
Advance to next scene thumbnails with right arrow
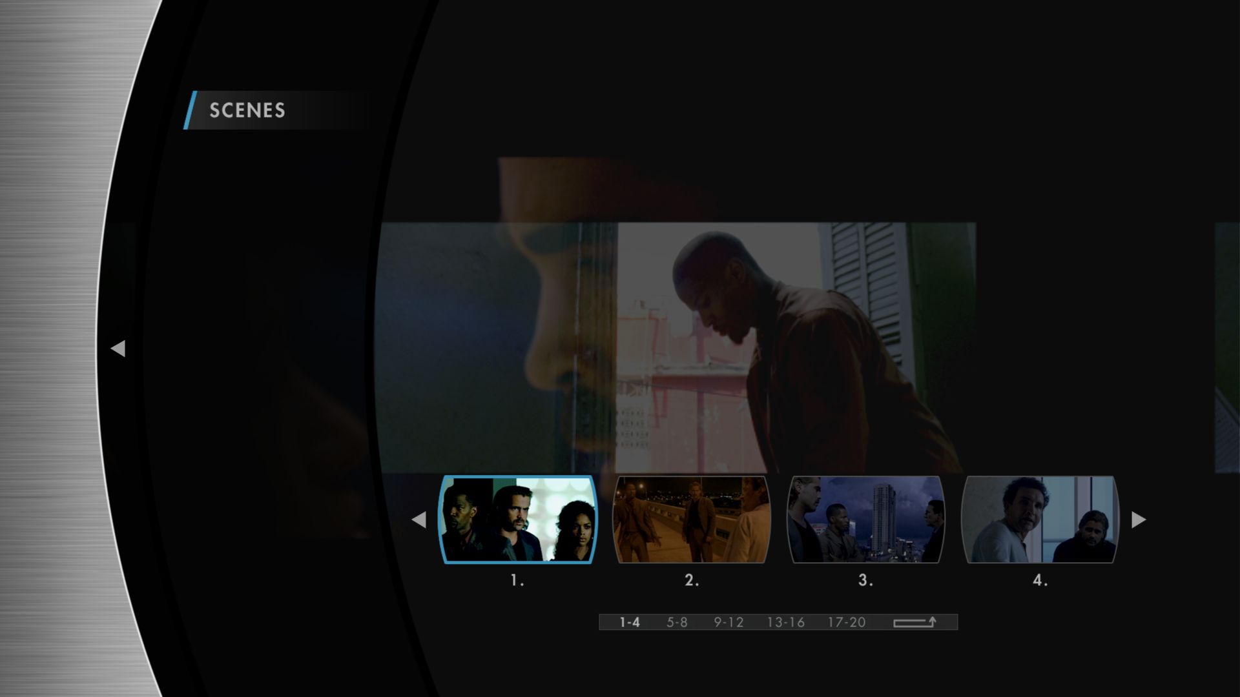pyautogui.click(x=1139, y=520)
